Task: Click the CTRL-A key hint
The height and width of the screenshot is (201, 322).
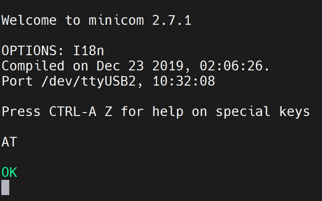Action: [73, 111]
